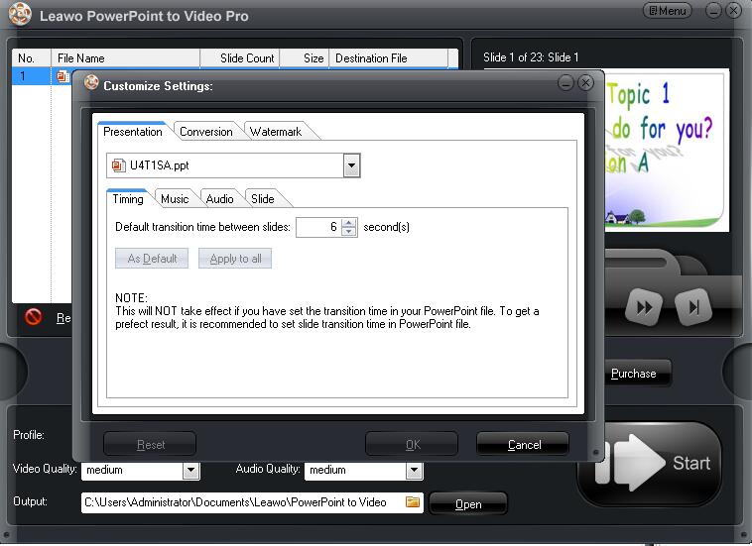The height and width of the screenshot is (546, 752).
Task: Switch to the Audio sub-tab
Action: point(219,199)
